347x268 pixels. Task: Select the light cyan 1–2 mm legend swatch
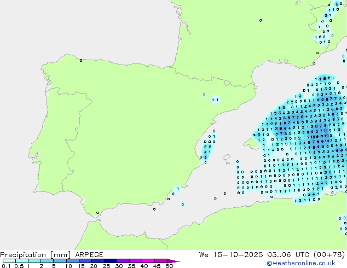click(x=34, y=261)
